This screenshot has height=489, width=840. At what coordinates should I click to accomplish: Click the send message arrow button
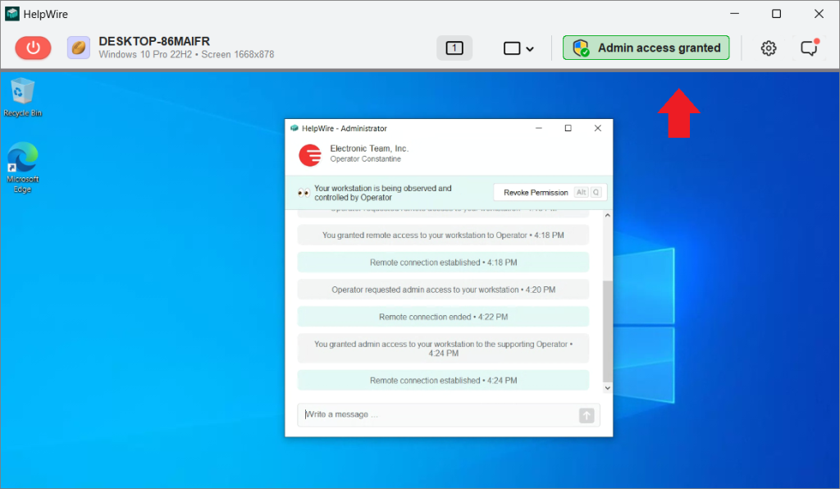(x=587, y=415)
